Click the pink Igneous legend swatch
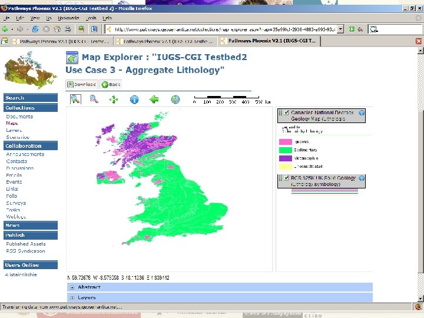The height and width of the screenshot is (318, 424). pos(285,142)
